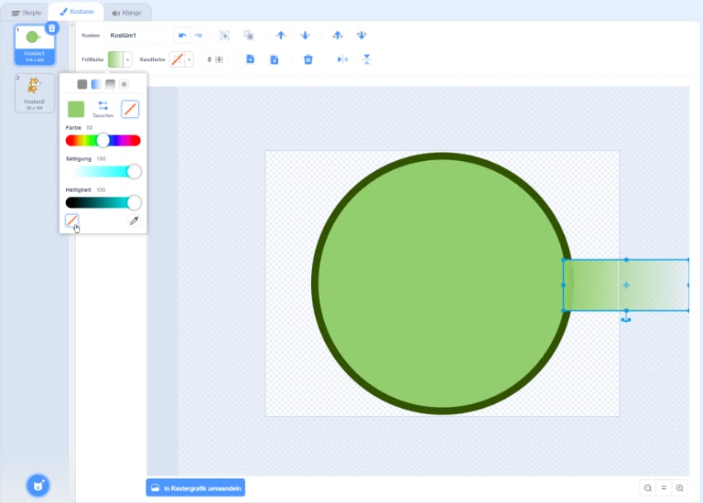The image size is (703, 503).
Task: Select the Kostüm2 cat costume thumbnail
Action: tap(35, 93)
